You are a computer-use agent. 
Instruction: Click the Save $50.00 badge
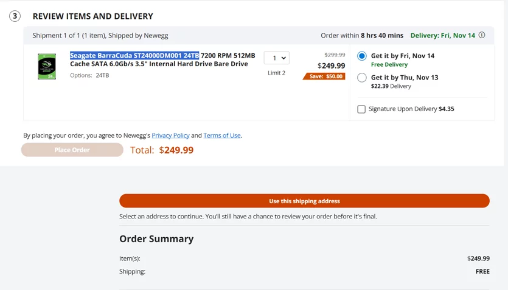pos(324,76)
